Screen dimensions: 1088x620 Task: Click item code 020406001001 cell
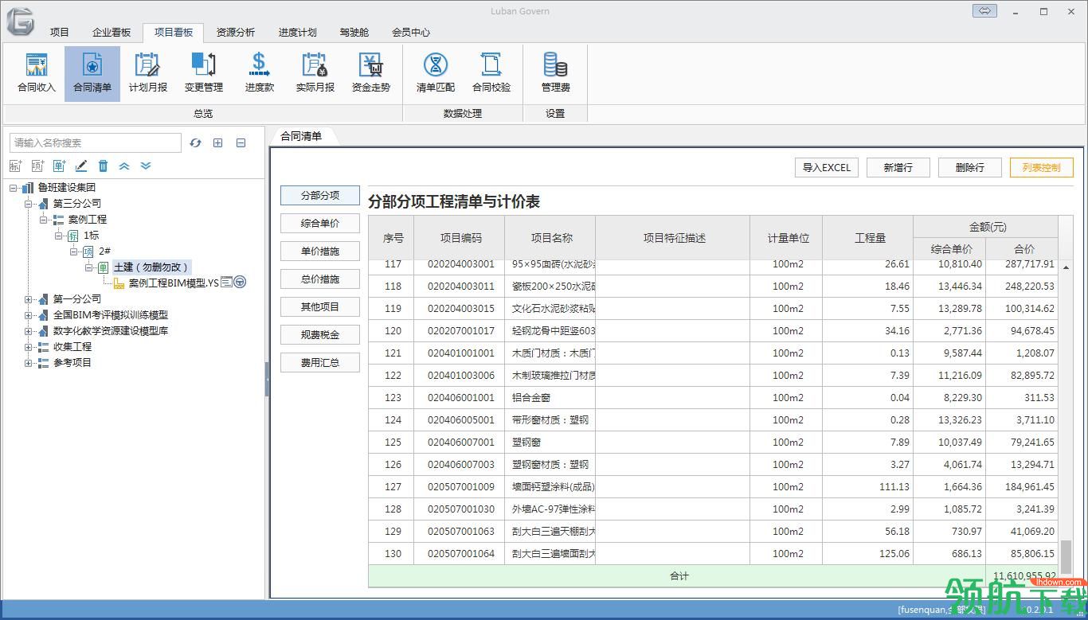point(460,398)
